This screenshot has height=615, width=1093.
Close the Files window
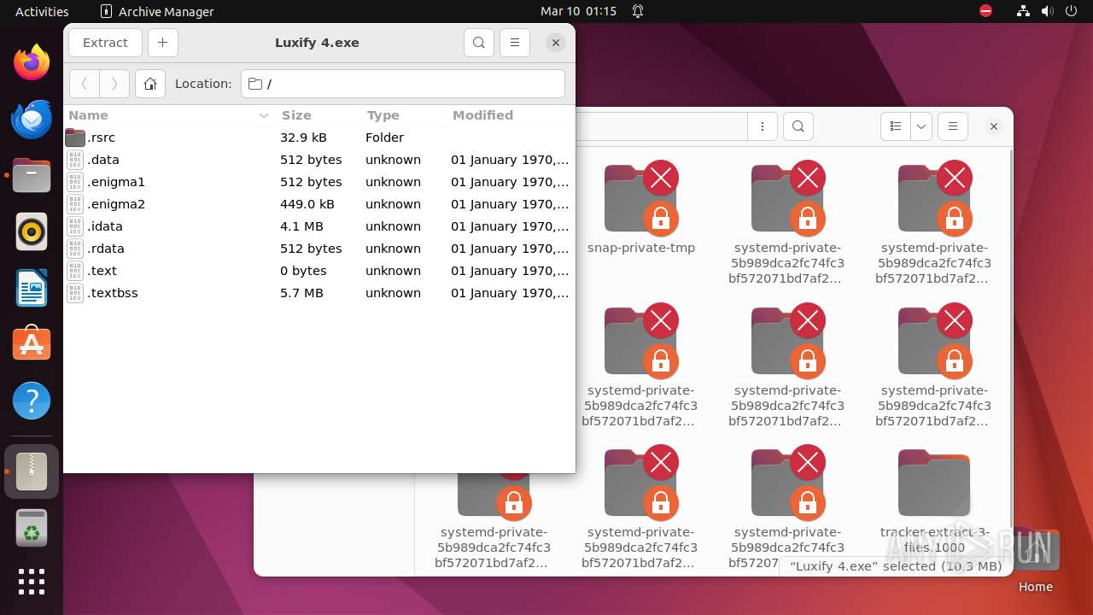994,126
